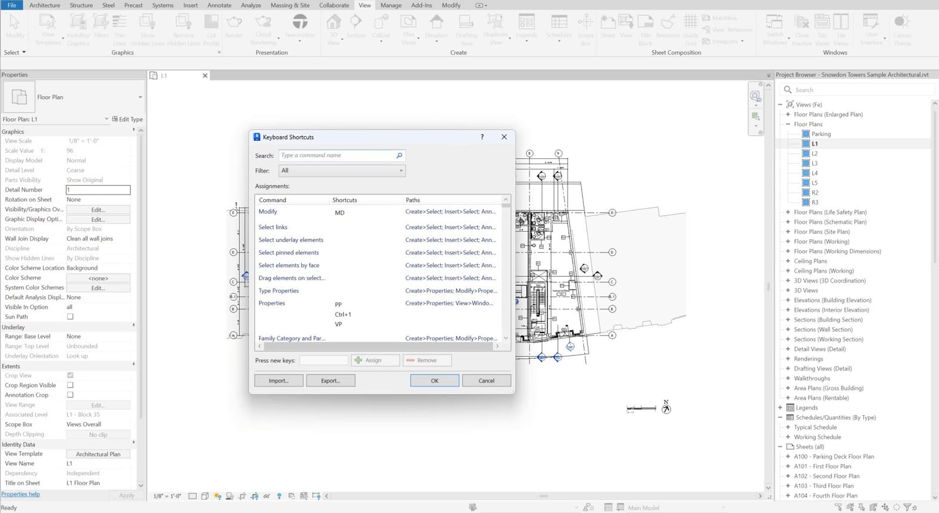Expand the 3D Views node
This screenshot has width=939, height=513.
(x=788, y=290)
